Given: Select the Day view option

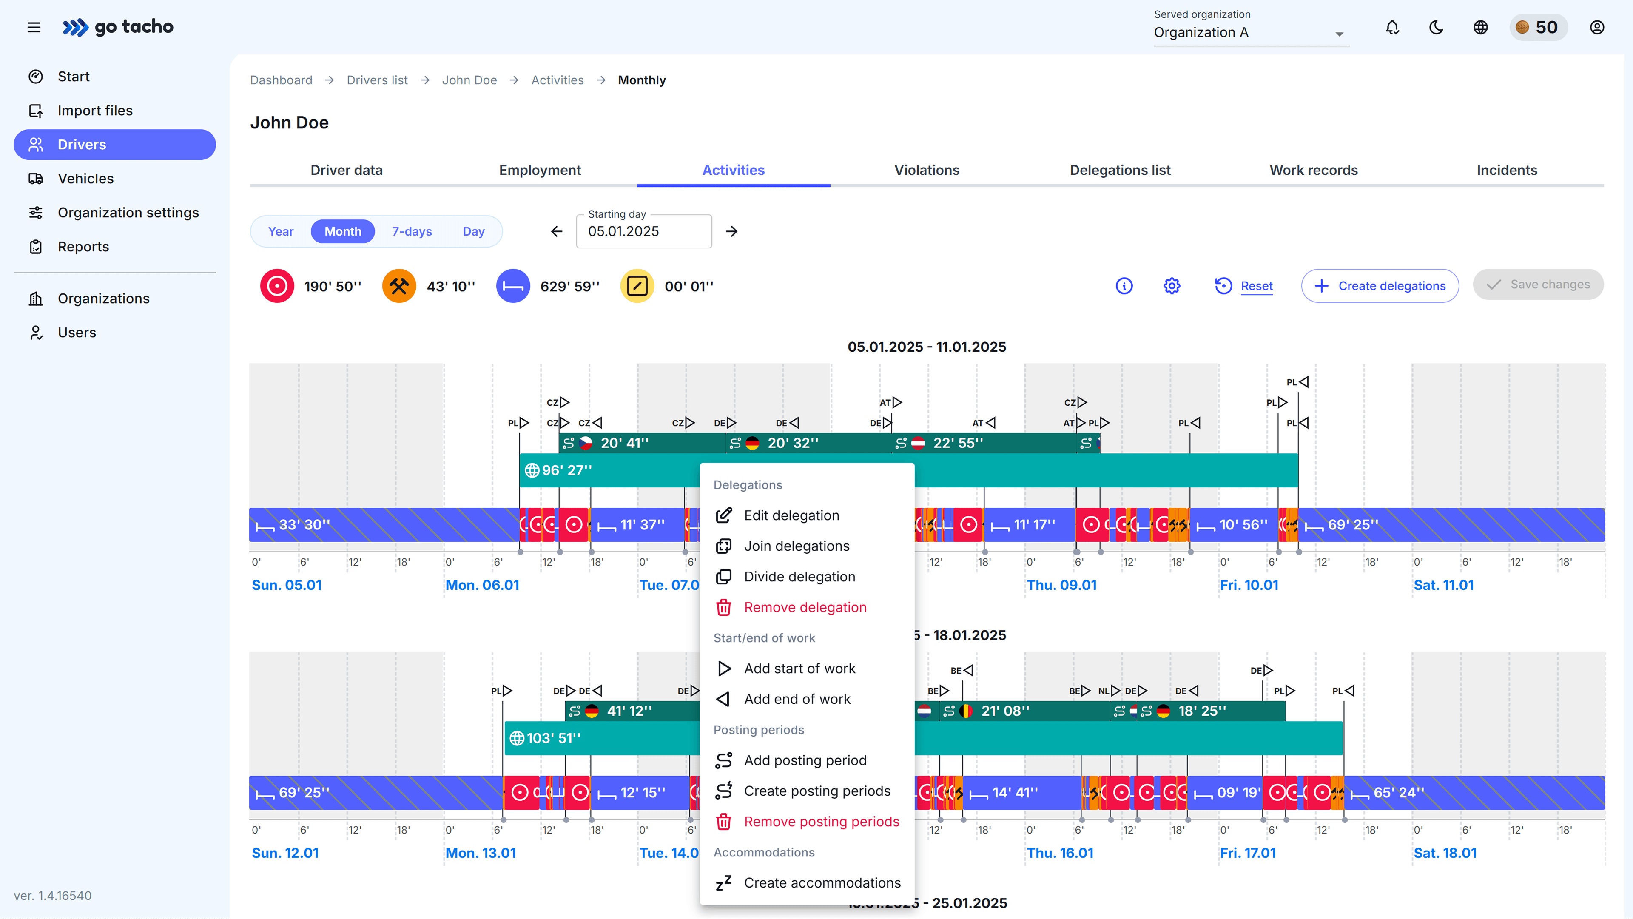Looking at the screenshot, I should pyautogui.click(x=473, y=230).
